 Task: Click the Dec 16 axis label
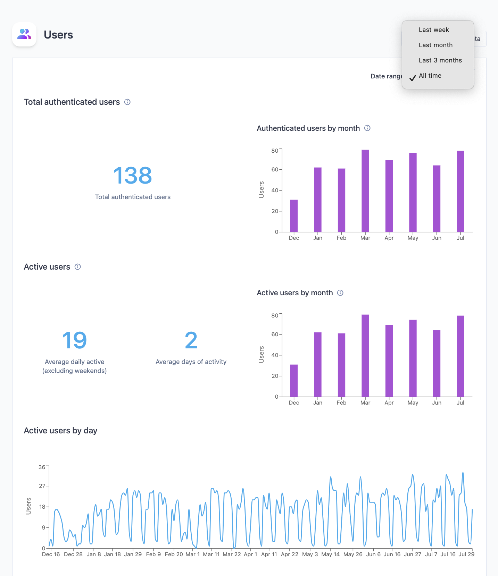point(51,554)
